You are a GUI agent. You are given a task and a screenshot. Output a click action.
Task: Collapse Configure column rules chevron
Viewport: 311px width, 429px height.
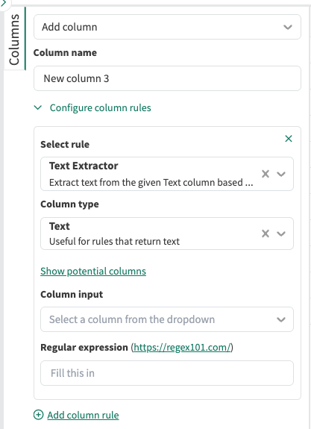(x=37, y=107)
